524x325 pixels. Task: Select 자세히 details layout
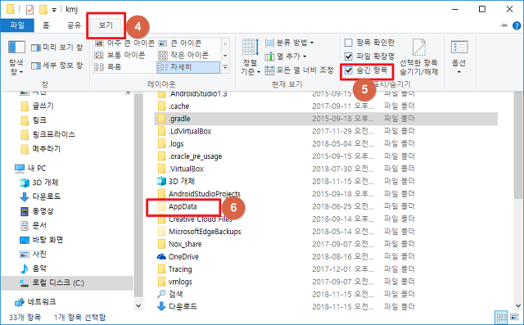pos(188,67)
